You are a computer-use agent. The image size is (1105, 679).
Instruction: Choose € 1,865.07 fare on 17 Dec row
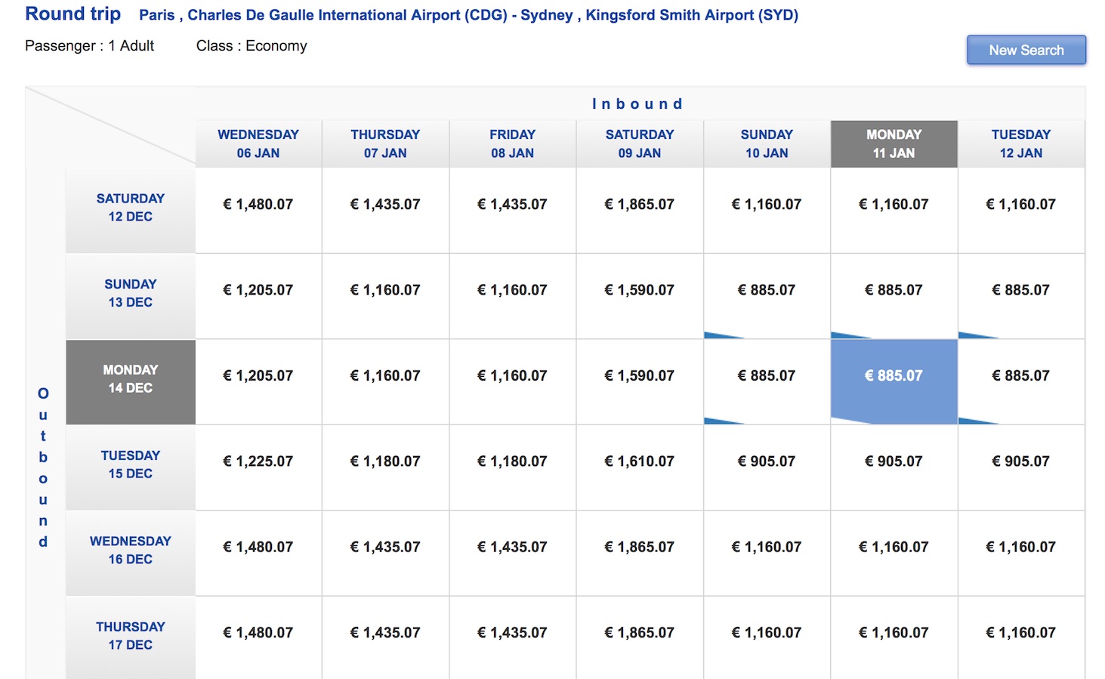(640, 637)
